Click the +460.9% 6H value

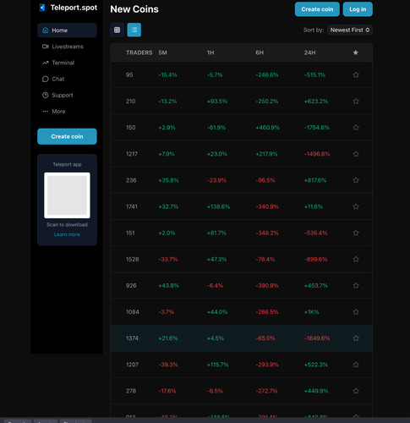pyautogui.click(x=267, y=128)
